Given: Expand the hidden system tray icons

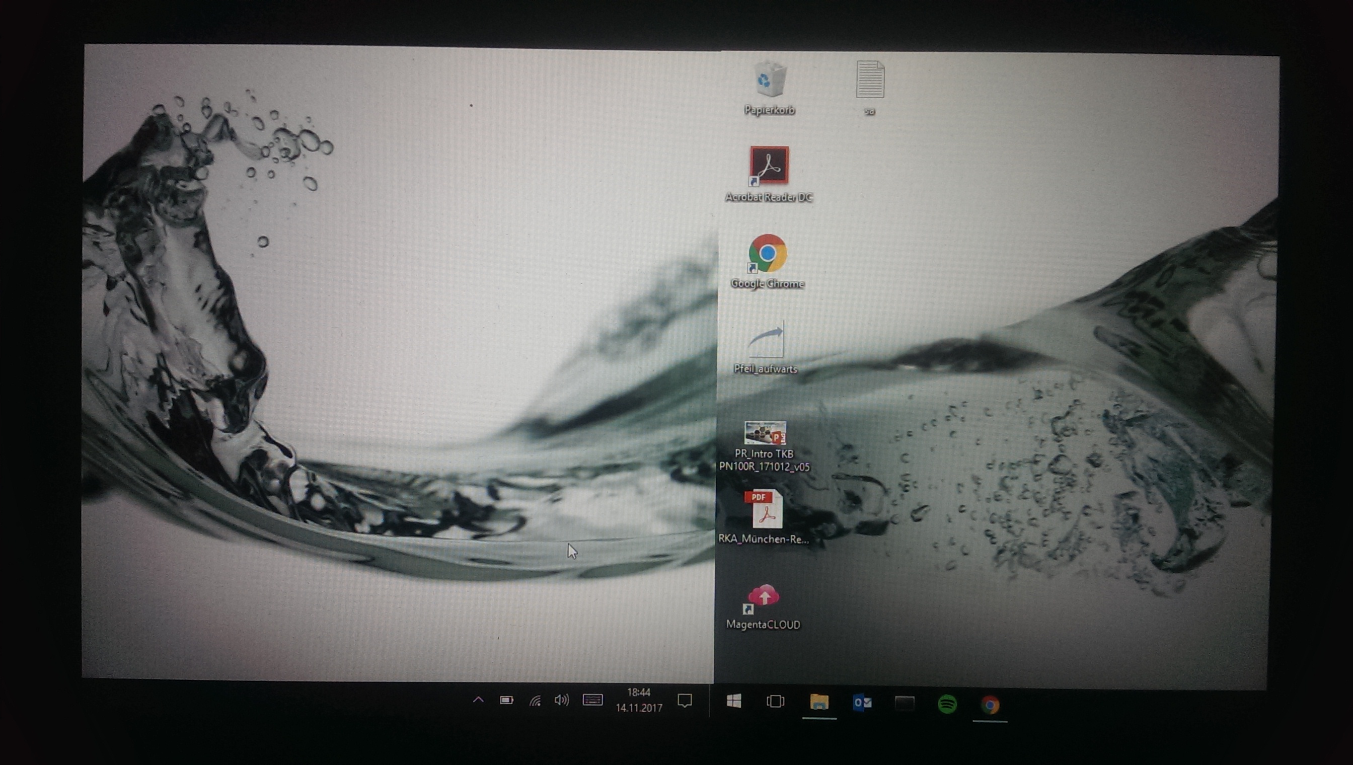Looking at the screenshot, I should tap(478, 700).
